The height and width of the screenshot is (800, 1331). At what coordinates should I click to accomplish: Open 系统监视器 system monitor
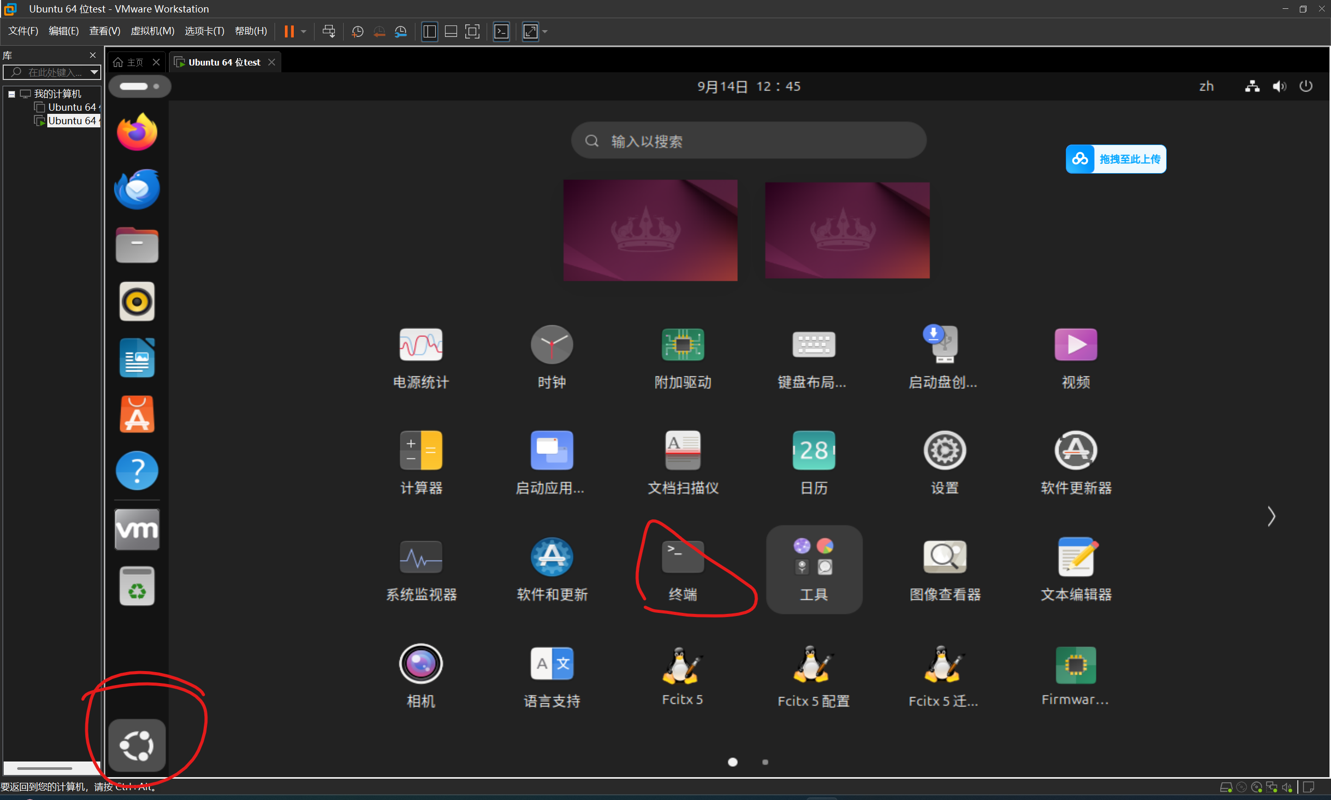[421, 558]
